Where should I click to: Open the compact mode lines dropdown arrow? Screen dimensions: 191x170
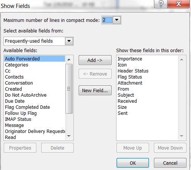coord(116,20)
